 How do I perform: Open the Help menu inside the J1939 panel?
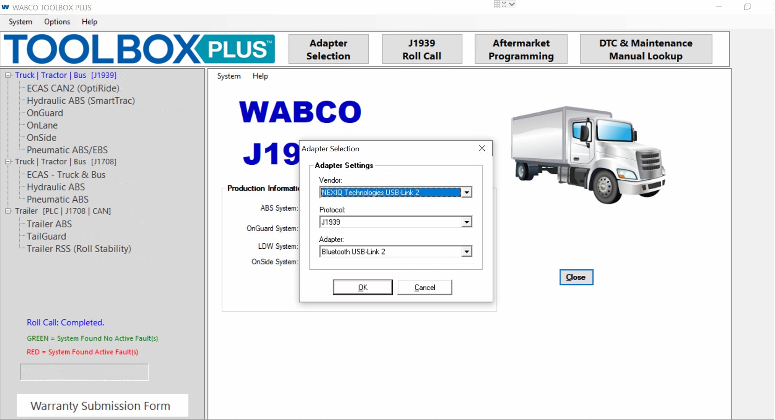(x=260, y=76)
